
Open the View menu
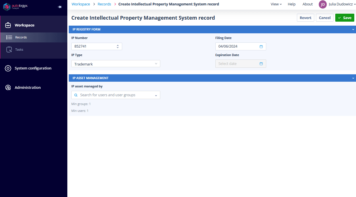(x=276, y=4)
